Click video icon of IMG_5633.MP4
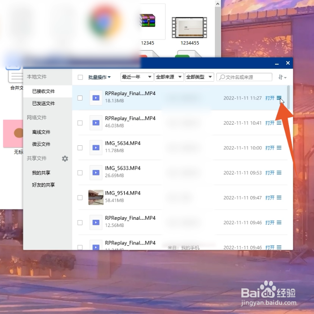Screen dimensions: 314x314 96,173
